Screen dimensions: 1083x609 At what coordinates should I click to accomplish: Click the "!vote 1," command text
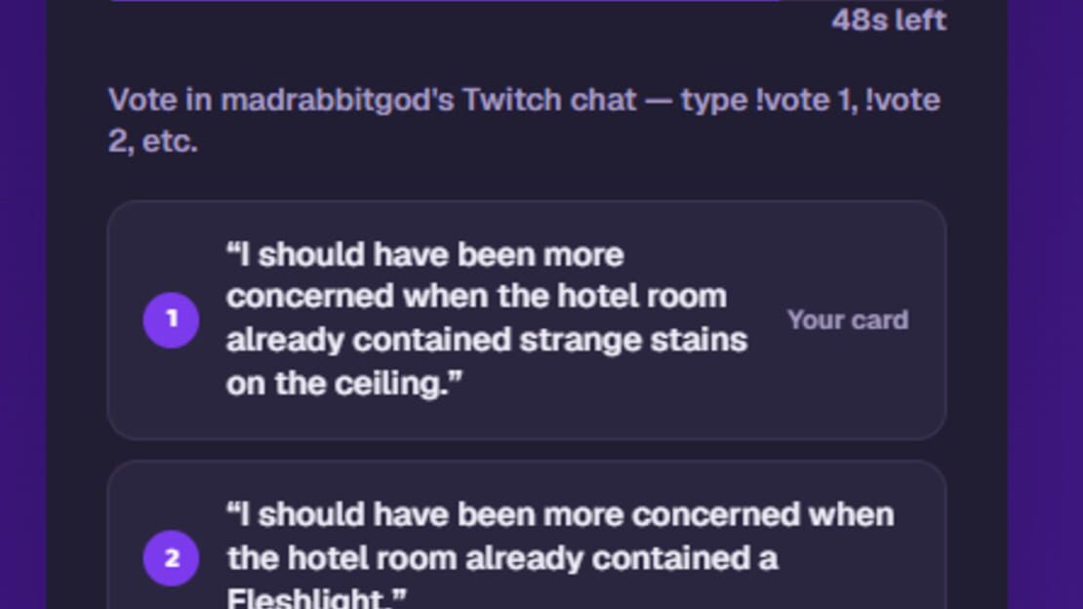[x=805, y=101]
